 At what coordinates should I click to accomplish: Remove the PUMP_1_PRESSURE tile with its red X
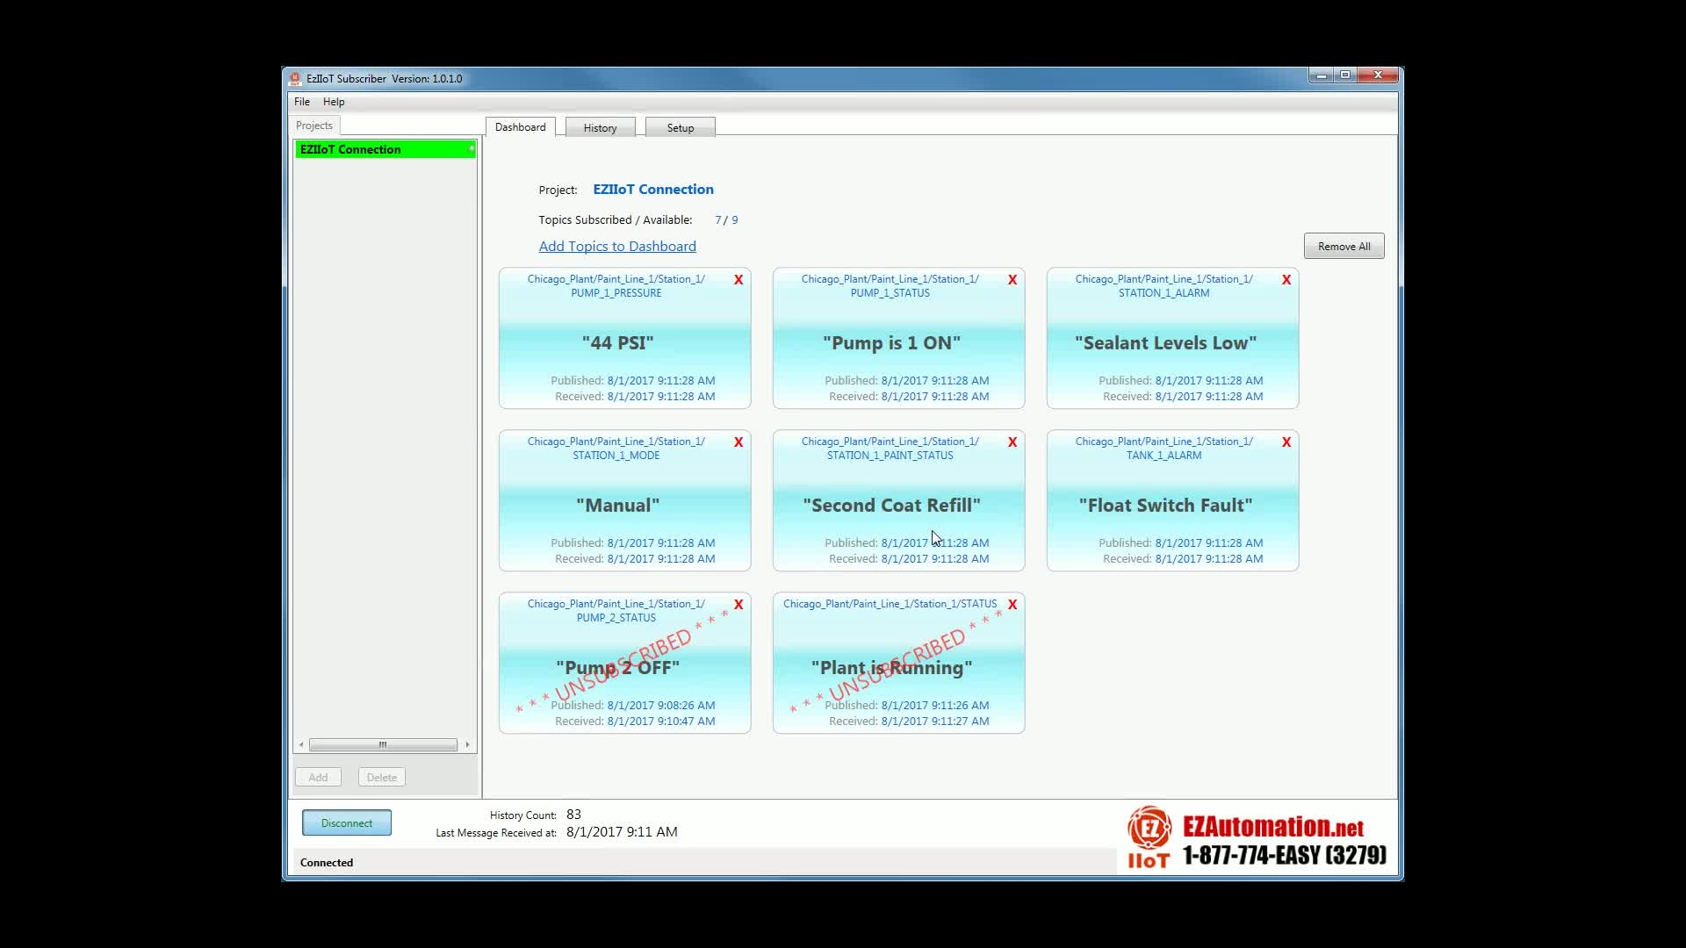click(x=738, y=279)
